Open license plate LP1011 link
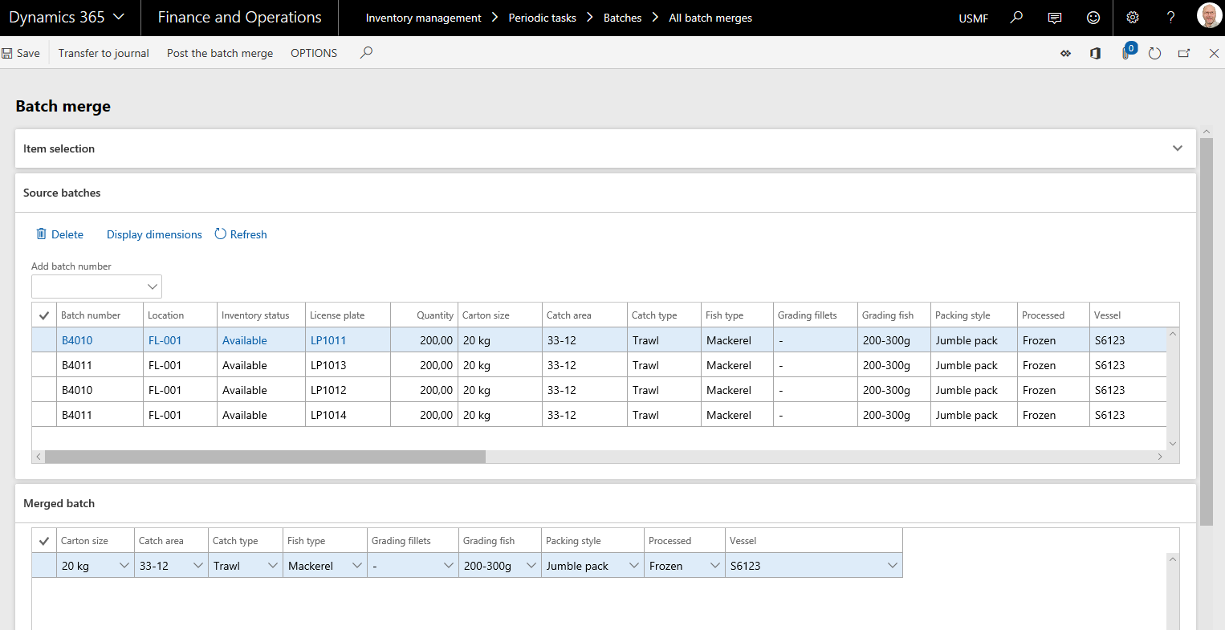Screen dimensions: 1225x630 click(x=328, y=339)
